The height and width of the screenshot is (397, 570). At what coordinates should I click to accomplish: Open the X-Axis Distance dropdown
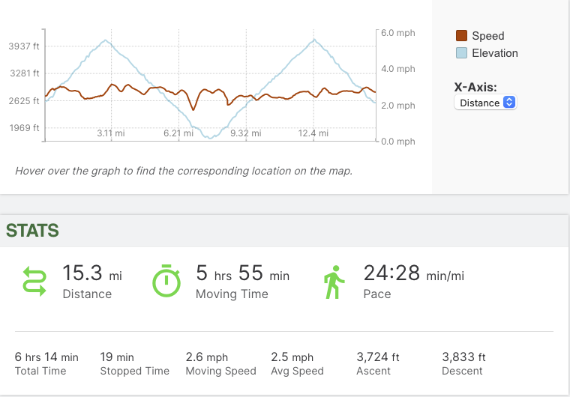pos(485,103)
